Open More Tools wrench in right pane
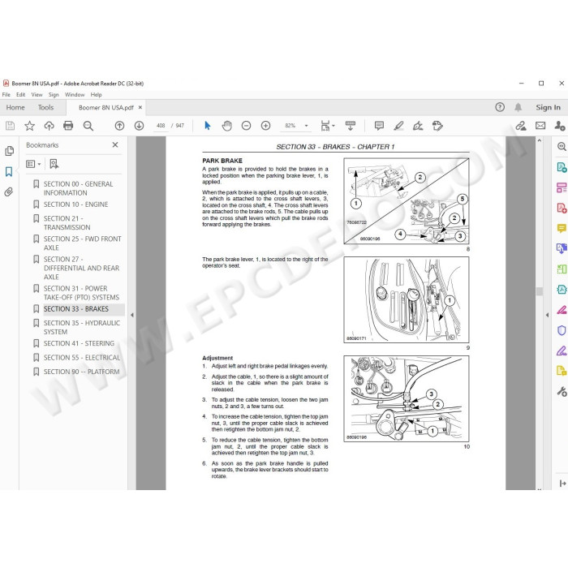Screen dimensions: 568x568 562,391
